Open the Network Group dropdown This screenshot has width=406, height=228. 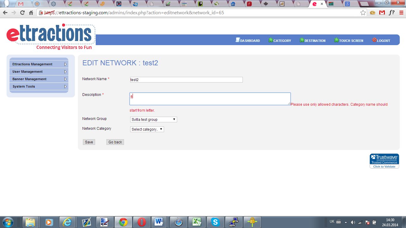click(154, 120)
